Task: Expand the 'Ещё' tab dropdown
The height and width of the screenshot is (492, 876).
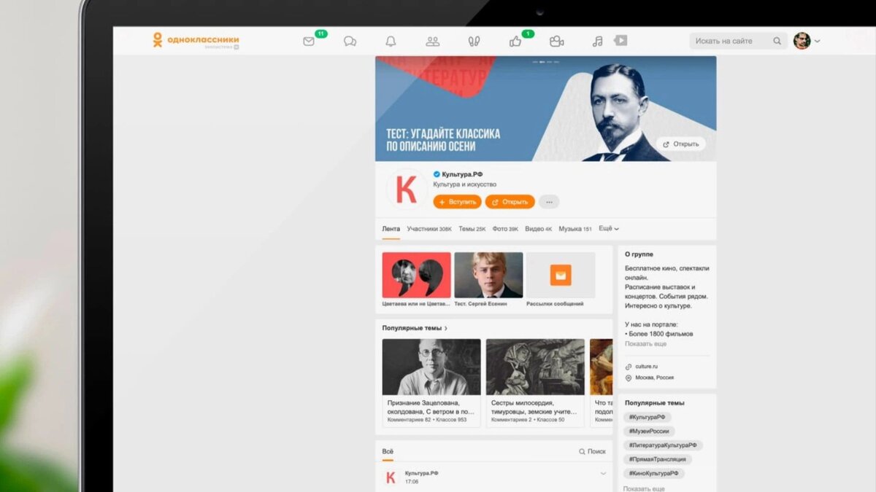Action: pyautogui.click(x=609, y=229)
